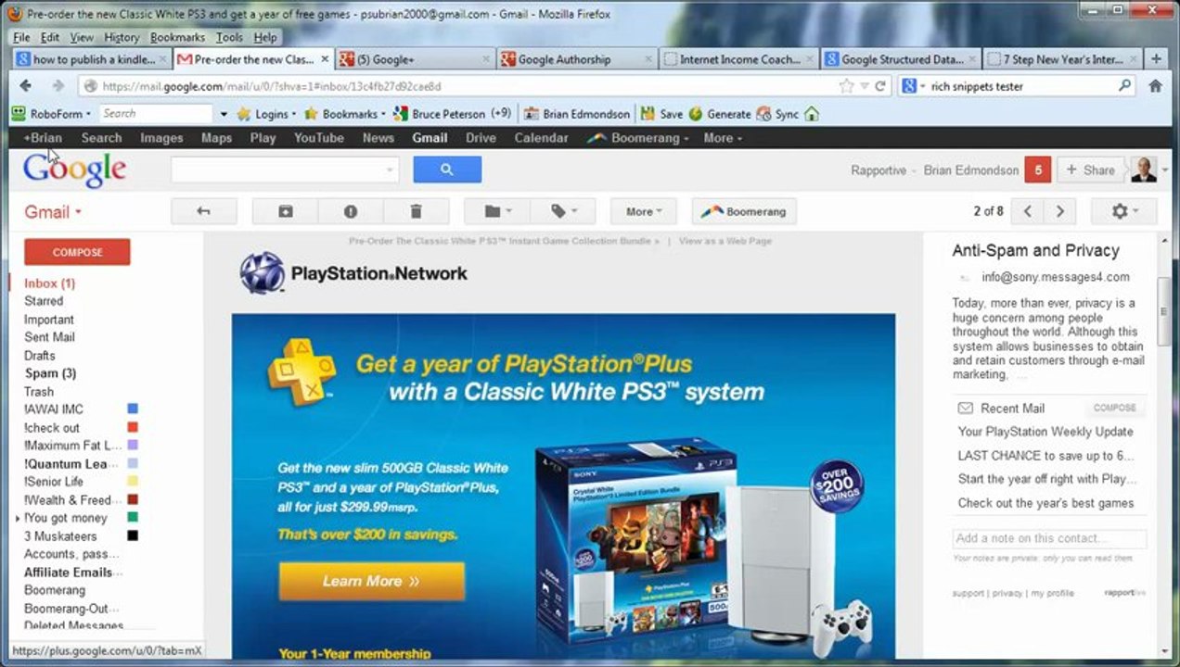Viewport: 1180px width, 667px height.
Task: Click View as a Web Page link
Action: click(725, 241)
